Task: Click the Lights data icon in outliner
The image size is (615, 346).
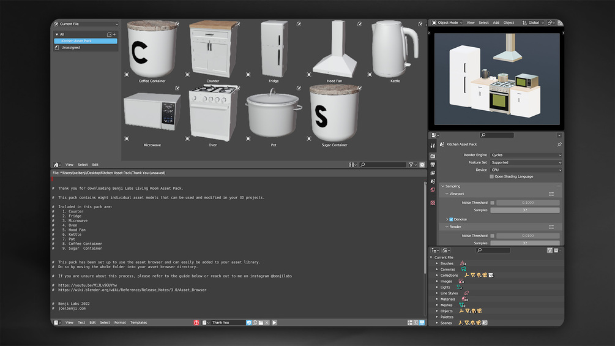Action: pyautogui.click(x=459, y=287)
